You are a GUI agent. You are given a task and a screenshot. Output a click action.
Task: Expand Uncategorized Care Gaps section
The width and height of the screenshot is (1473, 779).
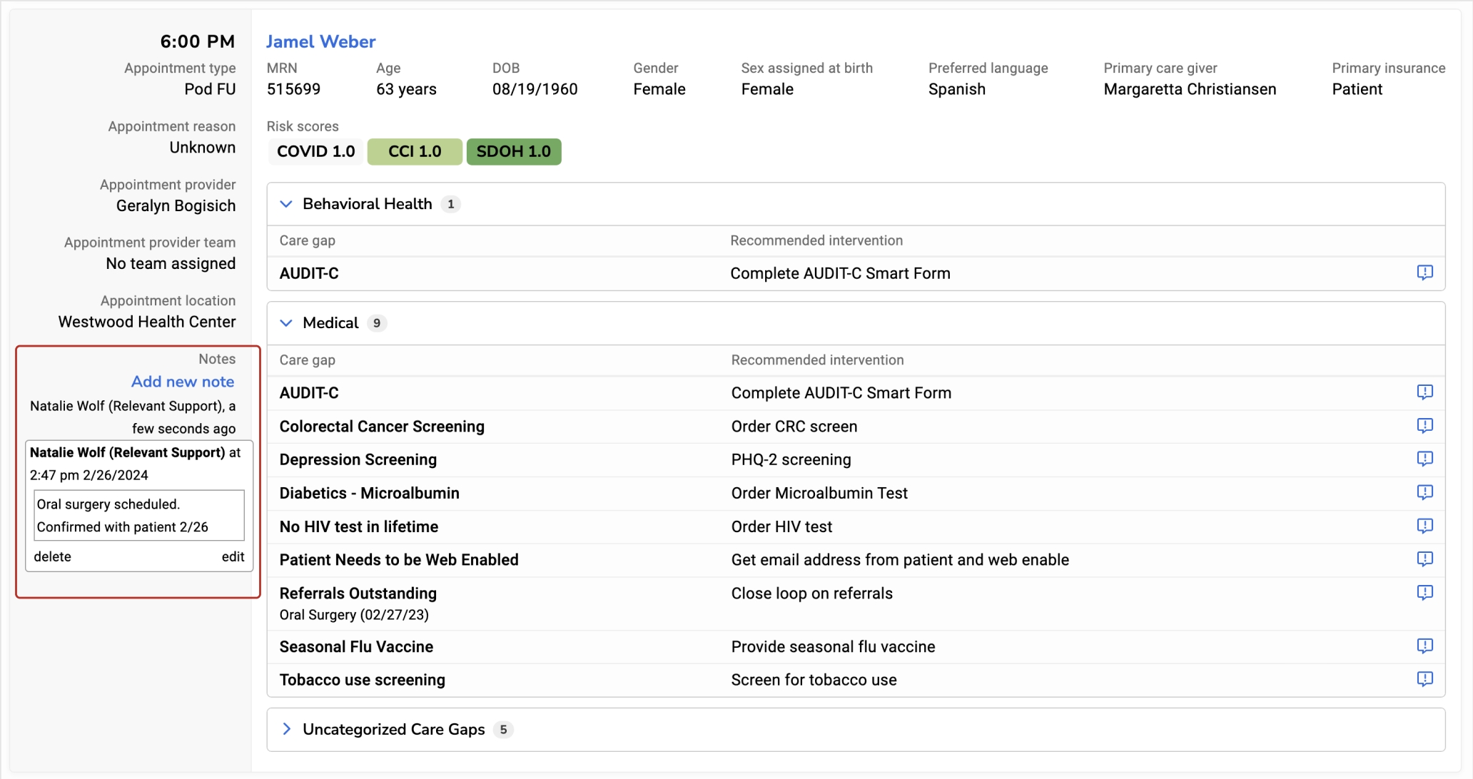(x=286, y=729)
